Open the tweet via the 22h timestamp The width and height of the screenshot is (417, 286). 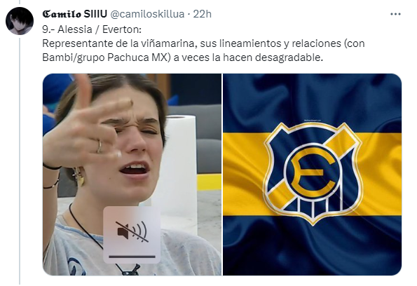[x=202, y=14]
